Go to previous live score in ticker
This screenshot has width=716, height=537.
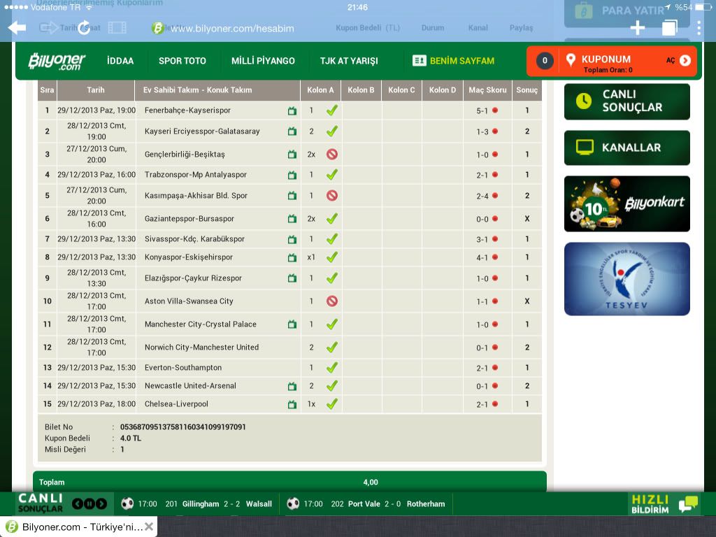click(78, 503)
